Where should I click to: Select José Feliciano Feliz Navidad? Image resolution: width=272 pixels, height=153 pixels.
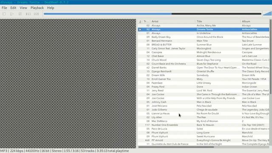(204, 106)
